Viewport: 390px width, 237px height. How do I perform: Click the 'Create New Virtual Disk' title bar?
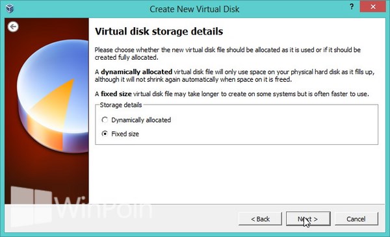[x=194, y=9]
